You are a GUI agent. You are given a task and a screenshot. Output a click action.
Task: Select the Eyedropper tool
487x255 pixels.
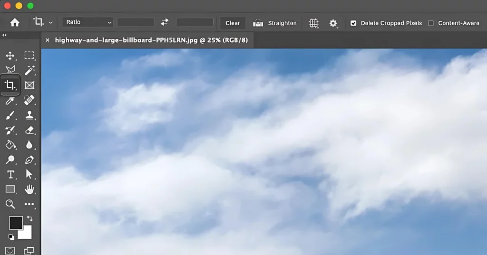point(10,100)
